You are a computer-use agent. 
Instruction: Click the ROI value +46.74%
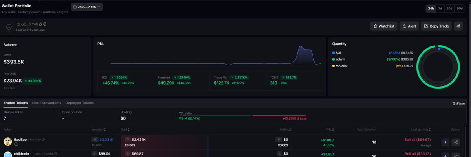(110, 83)
